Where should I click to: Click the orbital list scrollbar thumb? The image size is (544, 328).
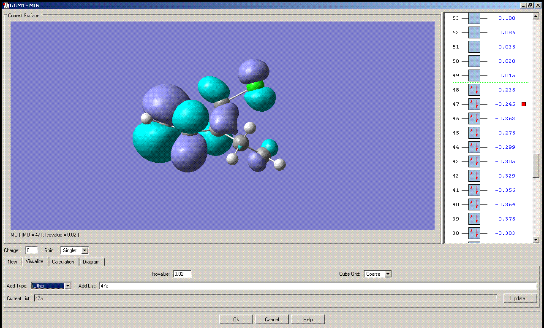pyautogui.click(x=536, y=166)
